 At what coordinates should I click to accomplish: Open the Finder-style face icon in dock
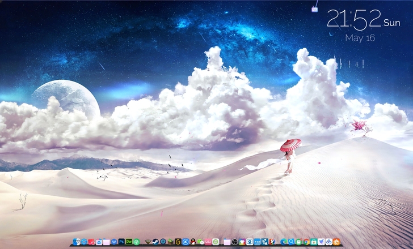(77, 242)
